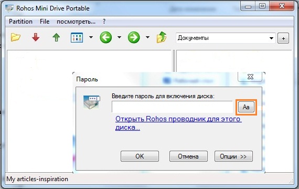Go back with the green left arrow
This screenshot has height=189, width=299.
[x=105, y=37]
